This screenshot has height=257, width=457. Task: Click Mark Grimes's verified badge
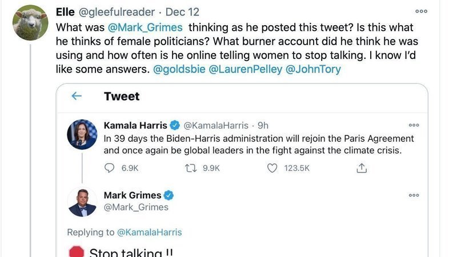169,195
